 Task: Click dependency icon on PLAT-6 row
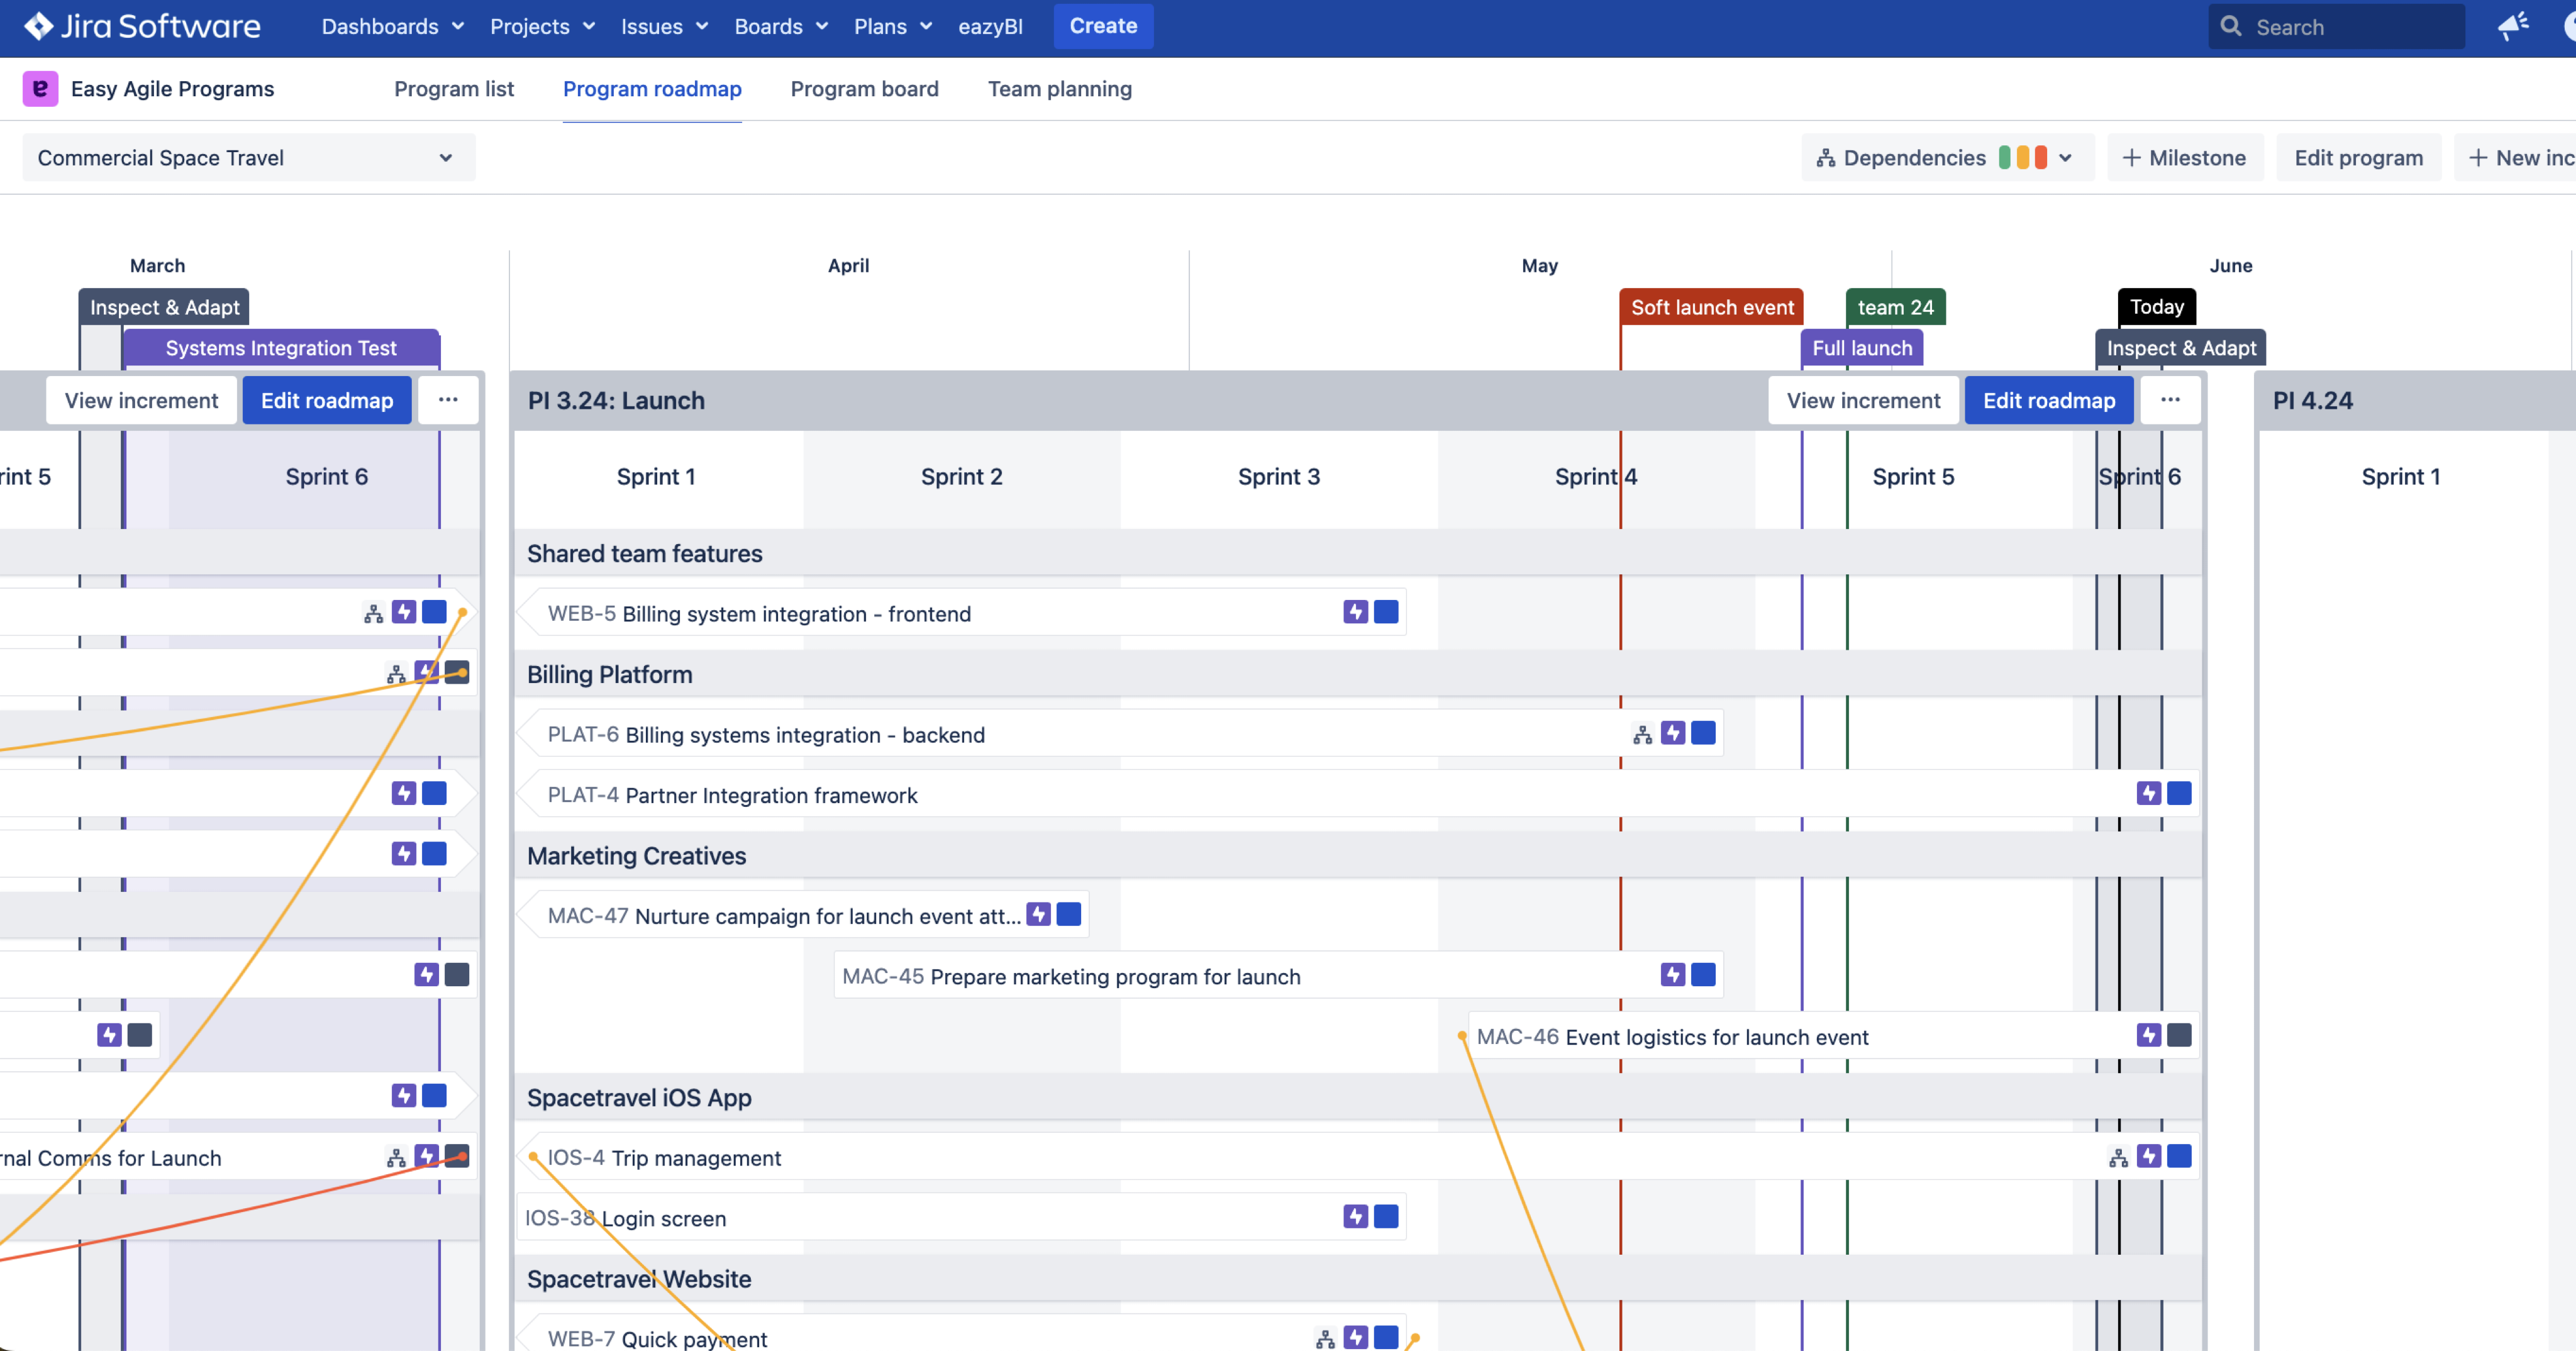pos(1642,735)
